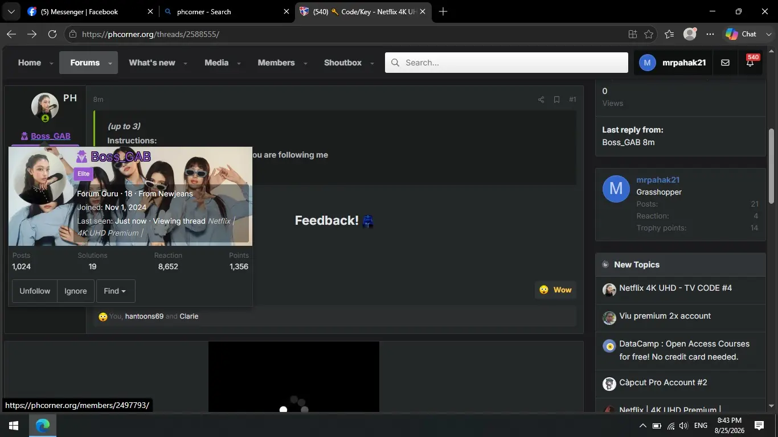Close the phcorner Search tab
The height and width of the screenshot is (437, 778).
(x=286, y=11)
